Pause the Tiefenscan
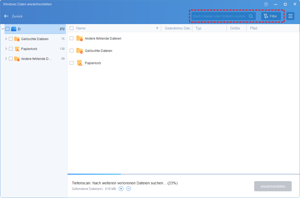300x198 pixels. pyautogui.click(x=128, y=189)
